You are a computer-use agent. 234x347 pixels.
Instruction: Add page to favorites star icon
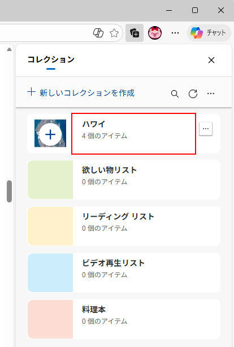coord(114,33)
